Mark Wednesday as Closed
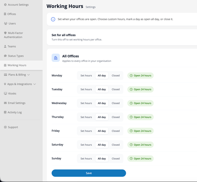The width and height of the screenshot is (197, 182). click(x=116, y=103)
